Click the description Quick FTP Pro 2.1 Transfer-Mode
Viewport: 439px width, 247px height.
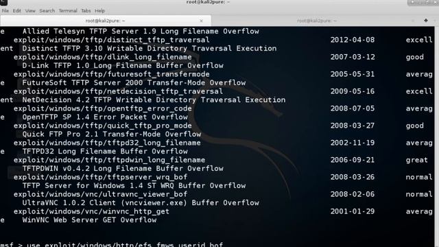click(x=111, y=134)
